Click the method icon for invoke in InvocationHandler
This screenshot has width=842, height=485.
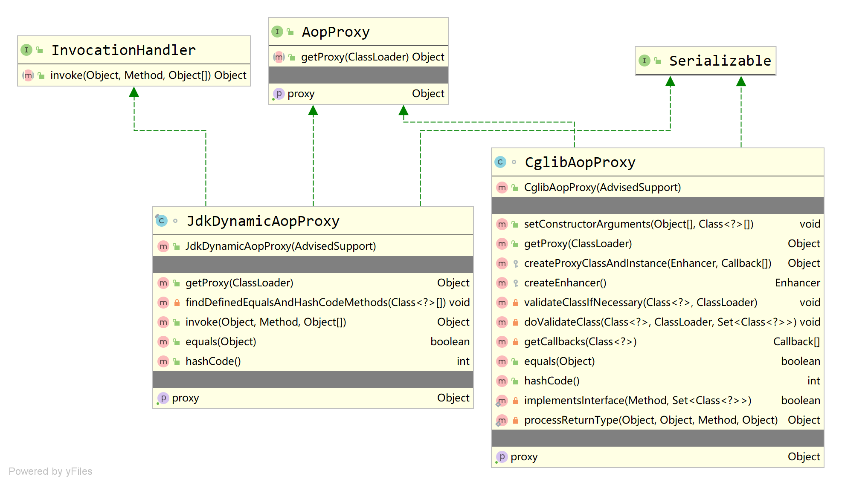(x=28, y=75)
